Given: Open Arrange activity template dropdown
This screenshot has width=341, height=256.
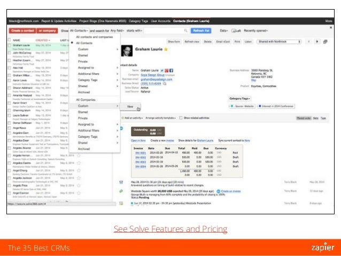Looking at the screenshot, I should point(160,118).
